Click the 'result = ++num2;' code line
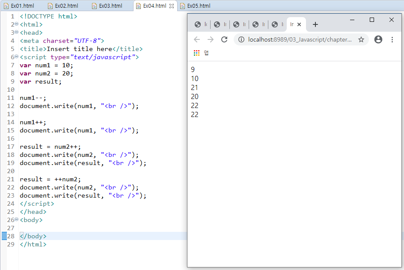The width and height of the screenshot is (404, 270). click(x=50, y=179)
